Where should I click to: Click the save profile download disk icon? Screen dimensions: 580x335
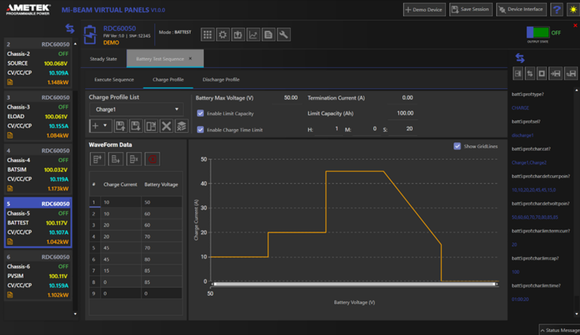point(135,126)
